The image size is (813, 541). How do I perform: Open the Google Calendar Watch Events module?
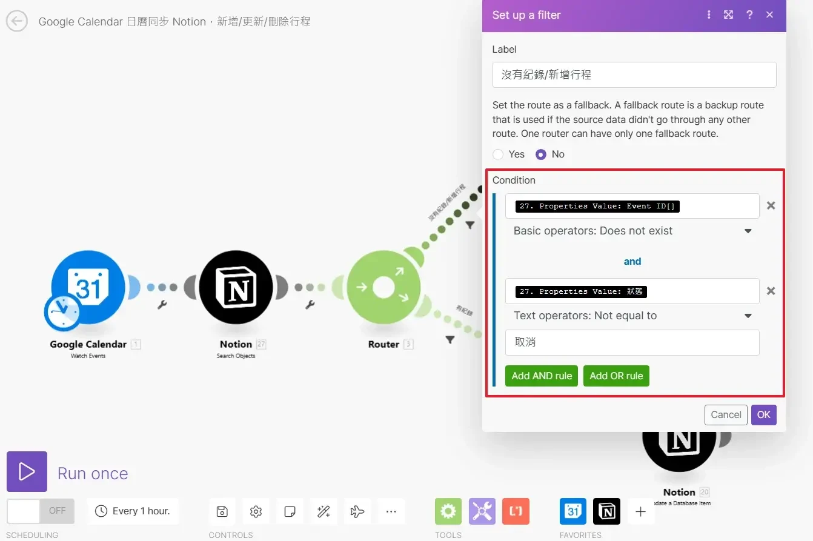click(88, 287)
